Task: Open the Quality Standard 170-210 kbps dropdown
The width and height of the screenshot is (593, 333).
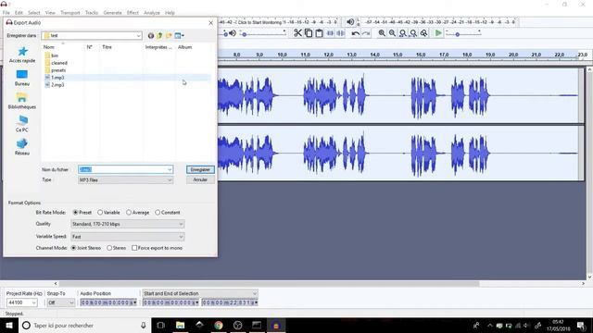Action: click(x=128, y=224)
